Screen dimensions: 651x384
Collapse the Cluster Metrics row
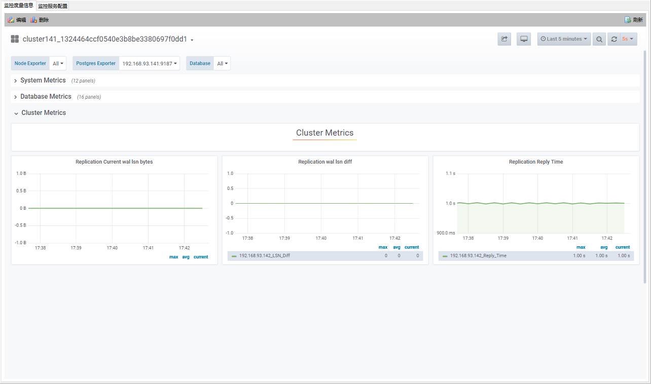click(44, 113)
